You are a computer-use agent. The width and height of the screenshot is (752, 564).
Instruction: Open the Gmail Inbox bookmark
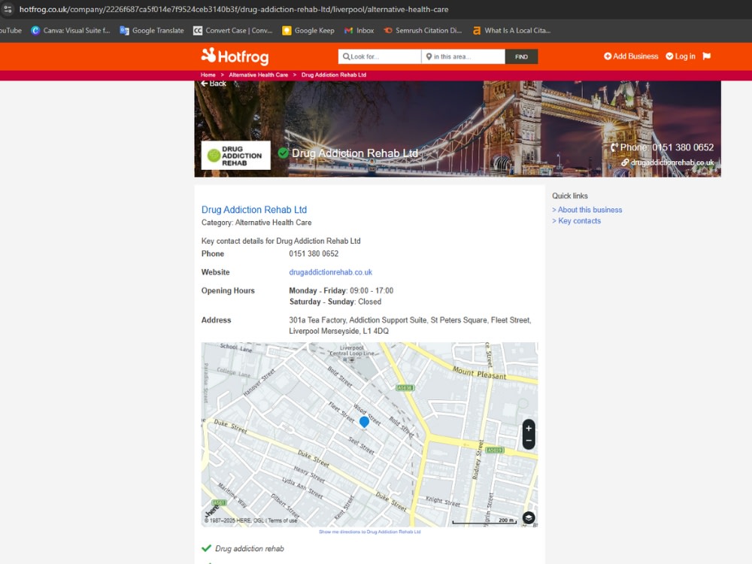click(x=359, y=30)
